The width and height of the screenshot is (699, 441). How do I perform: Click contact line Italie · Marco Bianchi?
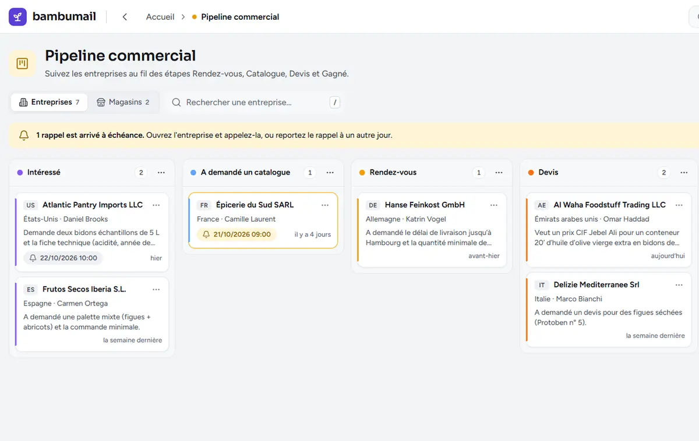(569, 299)
